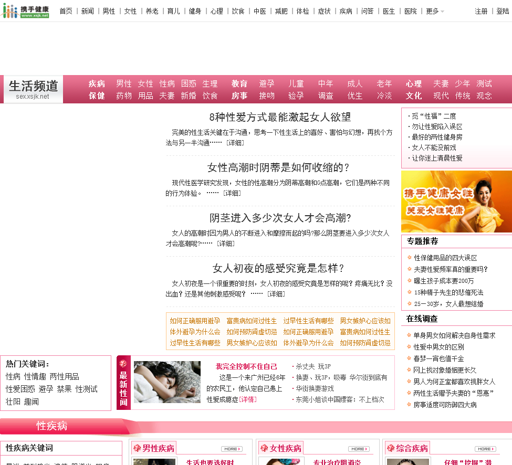
Task: Click keyword 禁果 in hot keywords
Action: pos(64,389)
